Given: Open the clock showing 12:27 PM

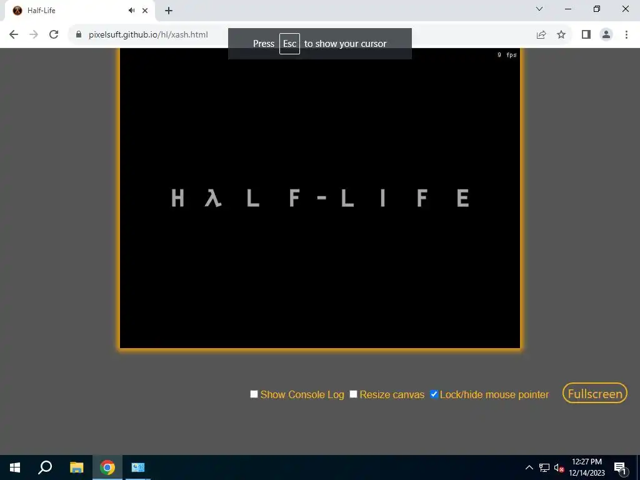Looking at the screenshot, I should [x=586, y=467].
